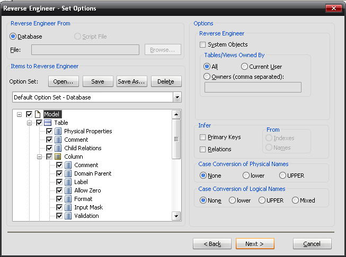The image size is (346, 257).
Task: Select Owners (comma separated) radio button
Action: tap(207, 77)
